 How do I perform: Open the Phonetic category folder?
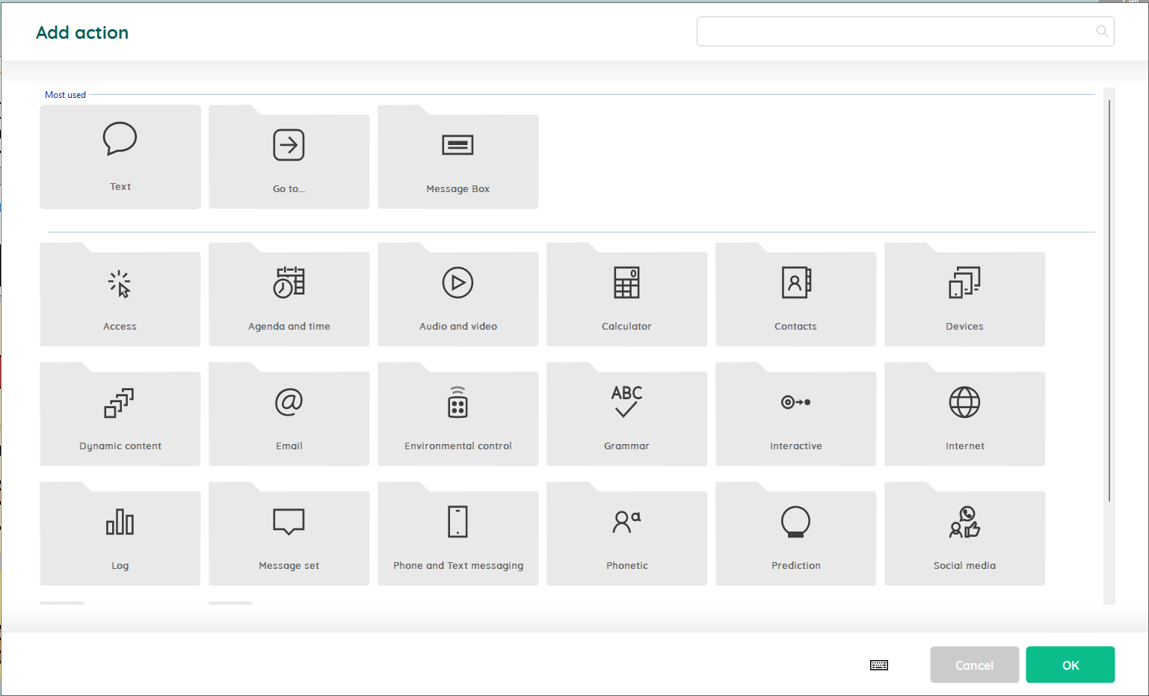coord(627,534)
